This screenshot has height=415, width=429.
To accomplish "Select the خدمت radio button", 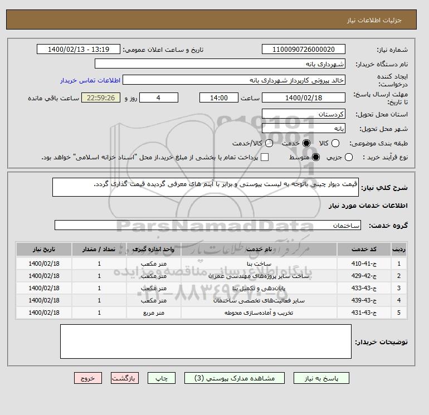I will pos(306,143).
